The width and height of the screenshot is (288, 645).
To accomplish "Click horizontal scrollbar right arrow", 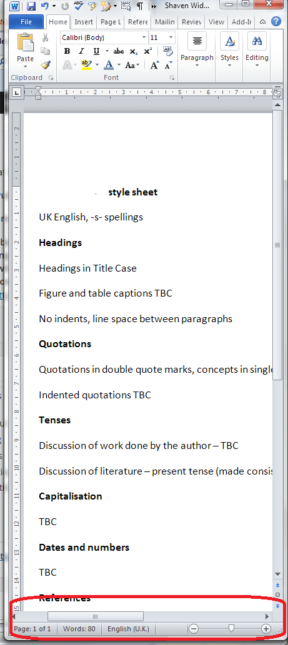I will pyautogui.click(x=267, y=616).
